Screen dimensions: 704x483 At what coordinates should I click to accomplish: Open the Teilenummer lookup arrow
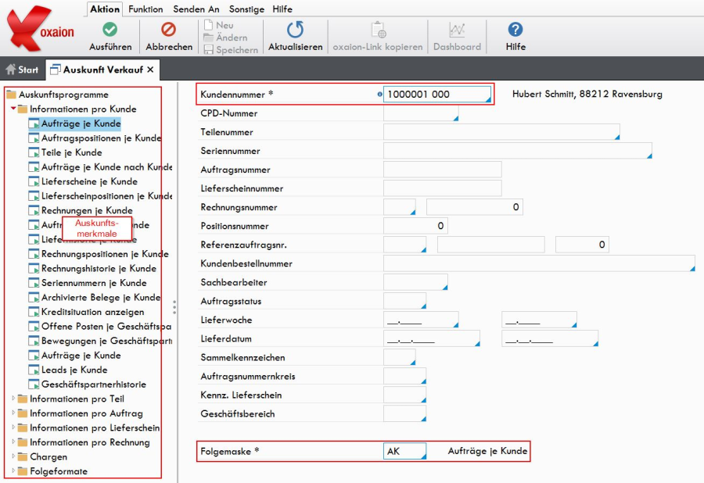click(617, 138)
